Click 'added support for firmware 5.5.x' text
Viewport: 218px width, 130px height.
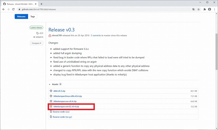pos(71,49)
